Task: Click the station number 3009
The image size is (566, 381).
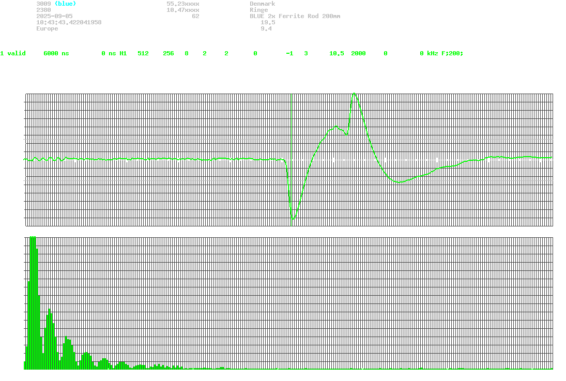Action: click(43, 4)
